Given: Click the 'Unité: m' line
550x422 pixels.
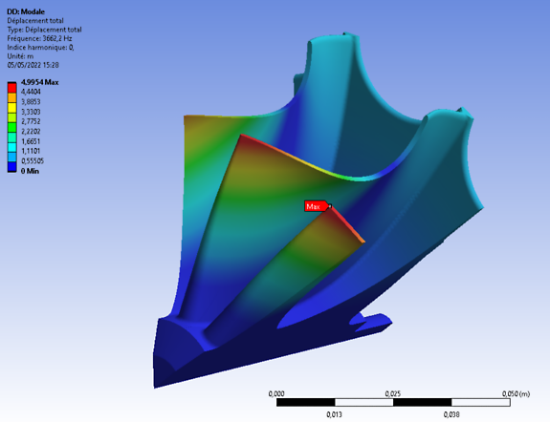Looking at the screenshot, I should (x=20, y=56).
